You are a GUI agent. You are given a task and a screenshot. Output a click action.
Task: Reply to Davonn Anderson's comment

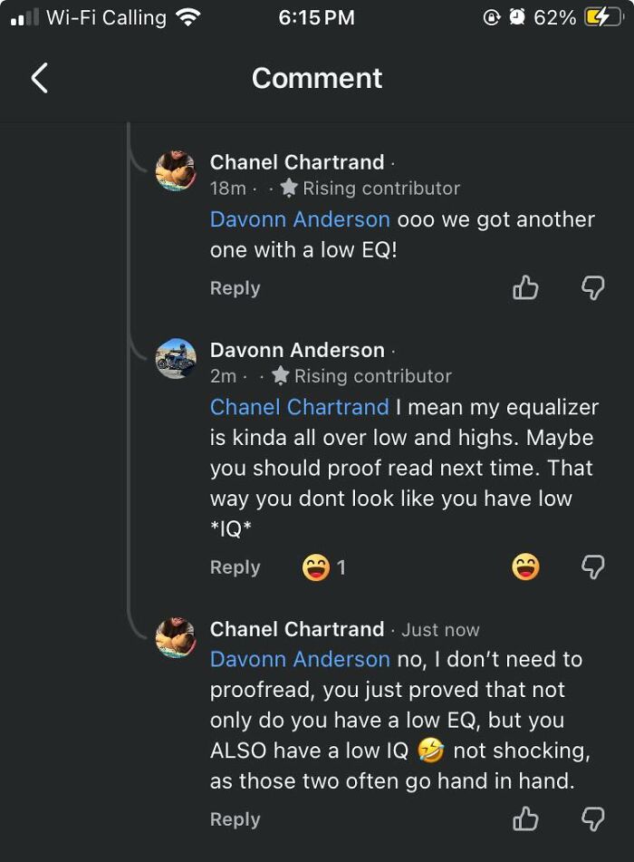235,565
